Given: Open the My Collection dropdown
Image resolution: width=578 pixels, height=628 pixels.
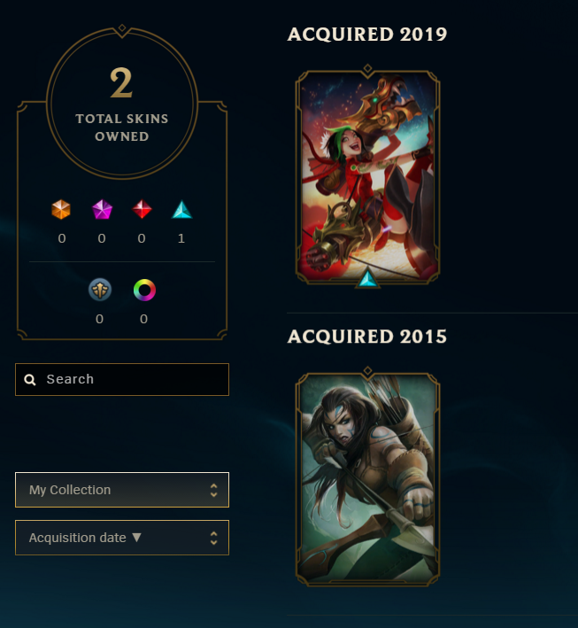Looking at the screenshot, I should tap(122, 490).
